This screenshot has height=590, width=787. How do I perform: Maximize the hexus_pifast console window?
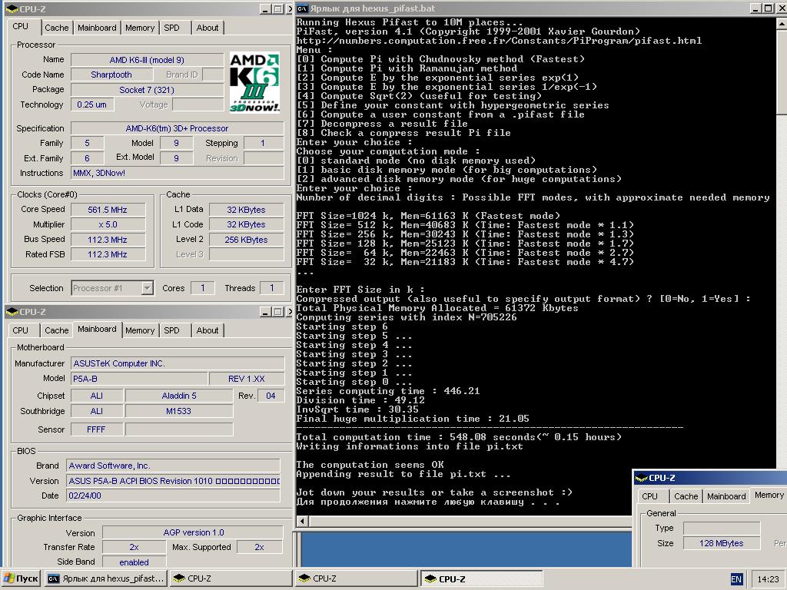[768, 8]
